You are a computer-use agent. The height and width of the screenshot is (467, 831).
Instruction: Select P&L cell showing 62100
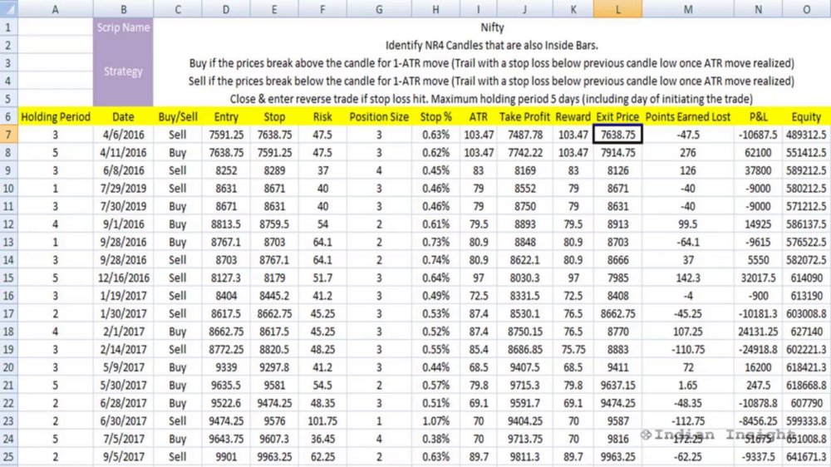pyautogui.click(x=758, y=153)
